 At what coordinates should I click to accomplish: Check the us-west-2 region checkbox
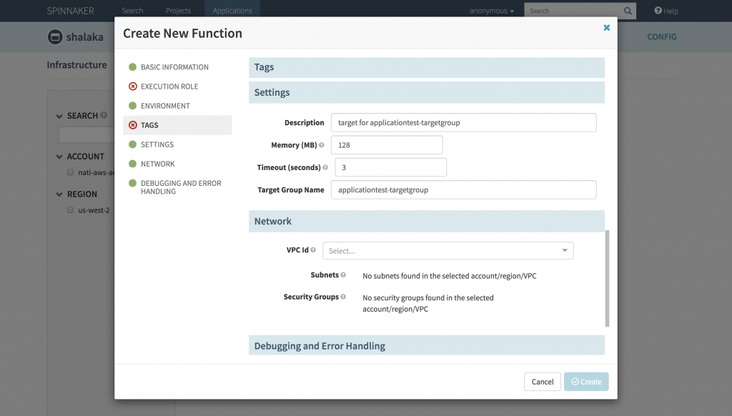69,209
